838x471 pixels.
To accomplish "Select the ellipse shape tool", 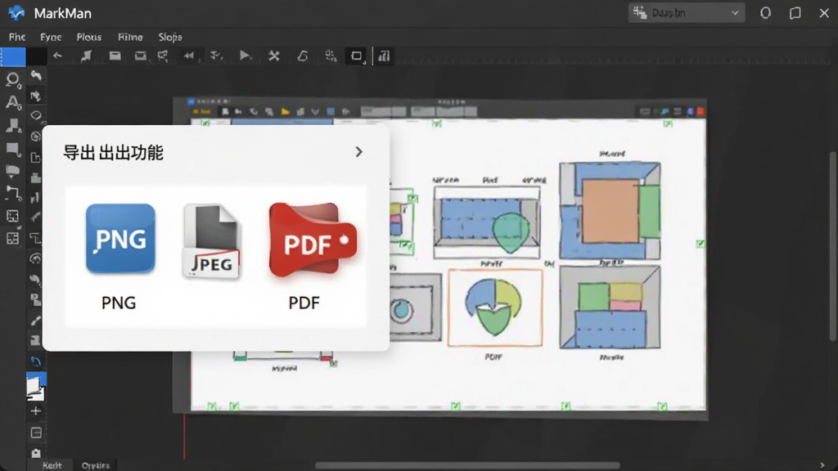I will pyautogui.click(x=36, y=115).
